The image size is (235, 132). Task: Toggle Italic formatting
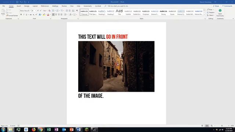23,15
